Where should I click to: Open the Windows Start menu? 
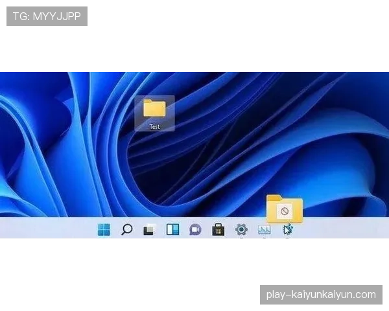104,229
